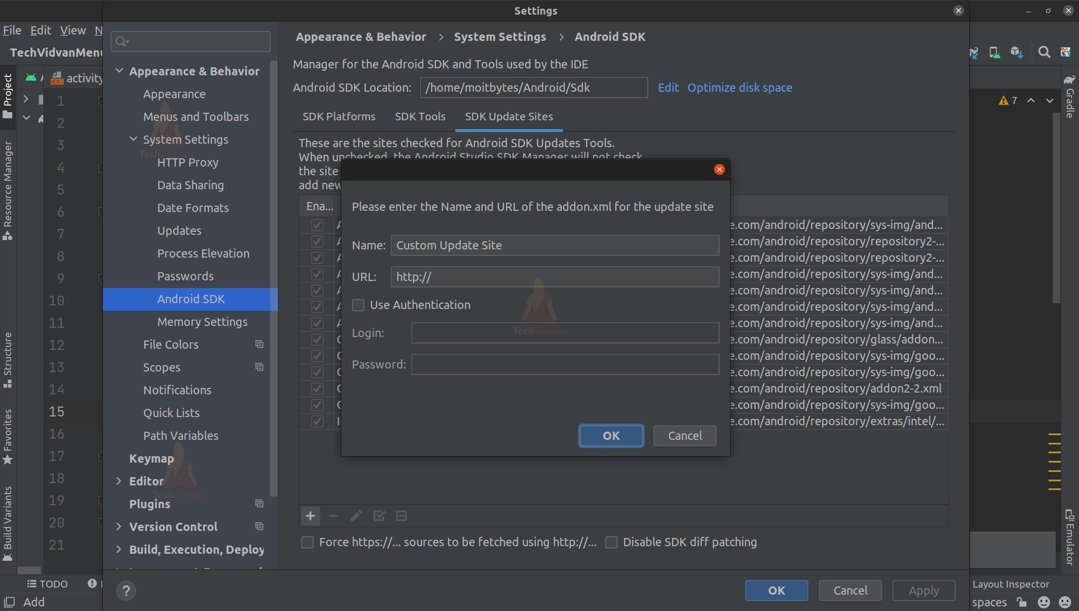Viewport: 1079px width, 611px height.
Task: Toggle Disable SDK diff patching checkbox
Action: pos(611,542)
